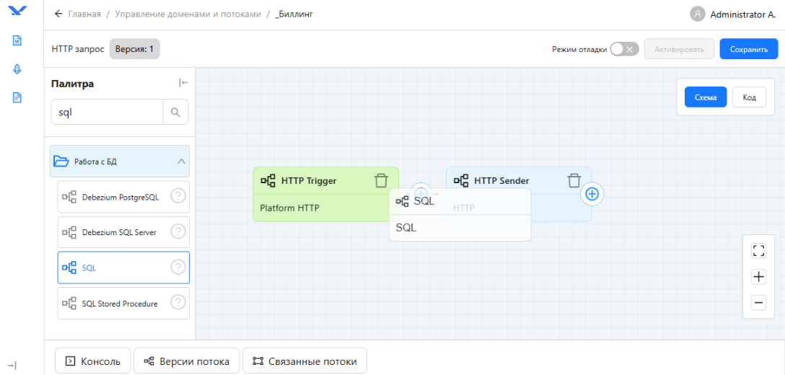The height and width of the screenshot is (375, 785).
Task: Open the Версии потока tab
Action: (187, 361)
